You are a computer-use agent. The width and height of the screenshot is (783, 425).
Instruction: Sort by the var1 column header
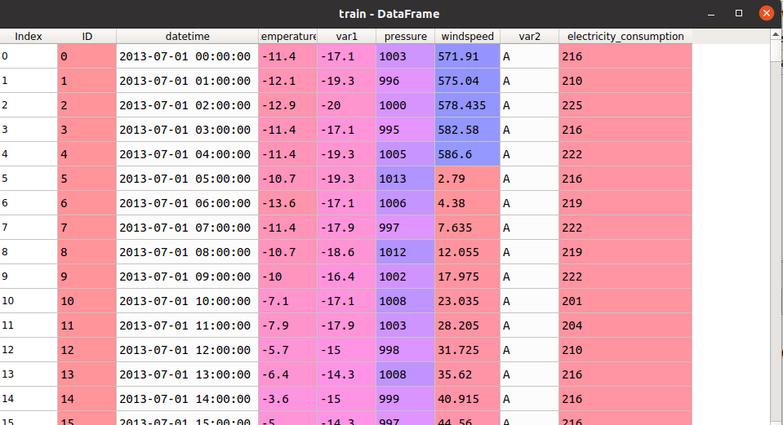coord(346,37)
